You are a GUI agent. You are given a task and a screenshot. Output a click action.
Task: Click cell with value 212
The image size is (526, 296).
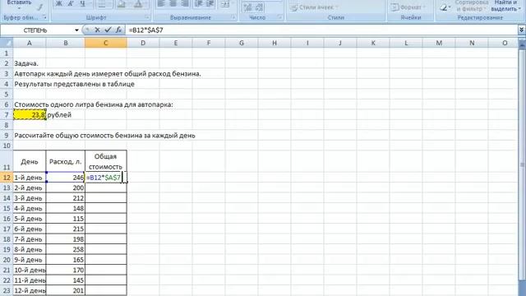point(66,198)
